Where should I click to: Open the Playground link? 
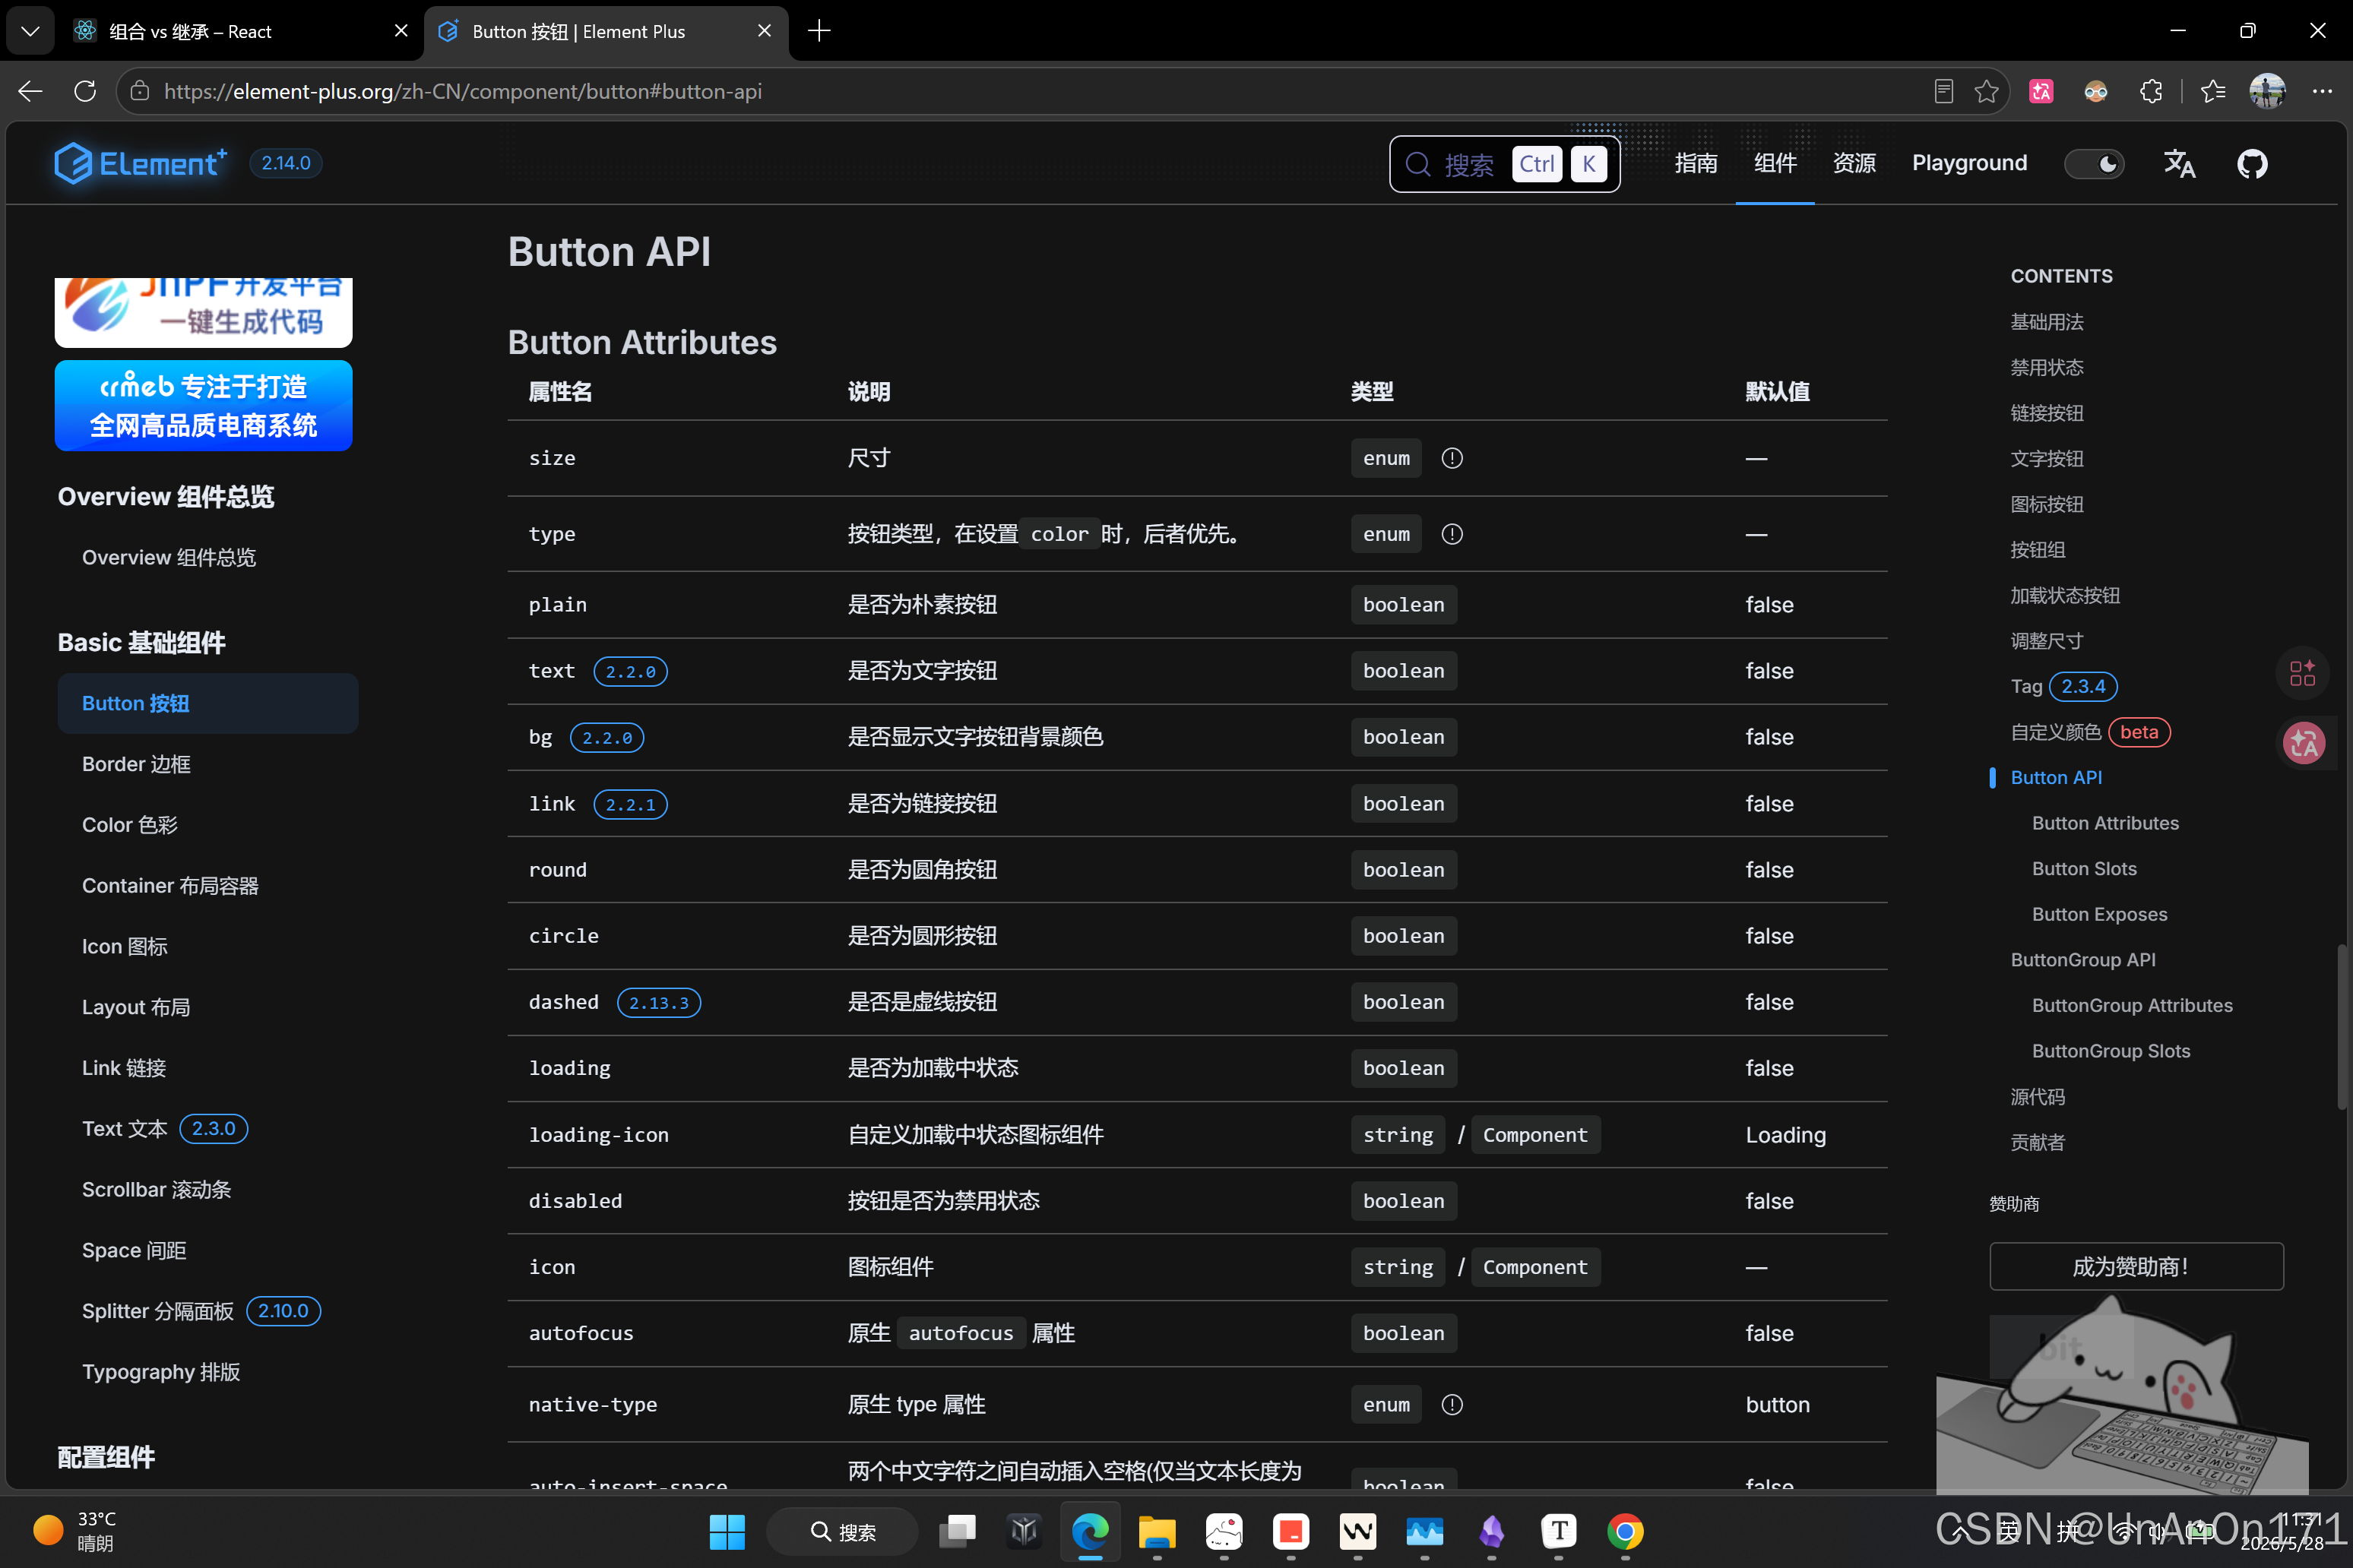(1969, 163)
